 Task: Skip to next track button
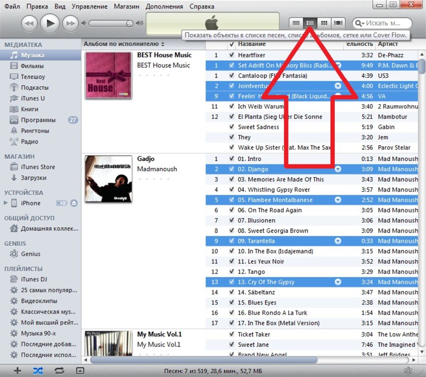[70, 23]
